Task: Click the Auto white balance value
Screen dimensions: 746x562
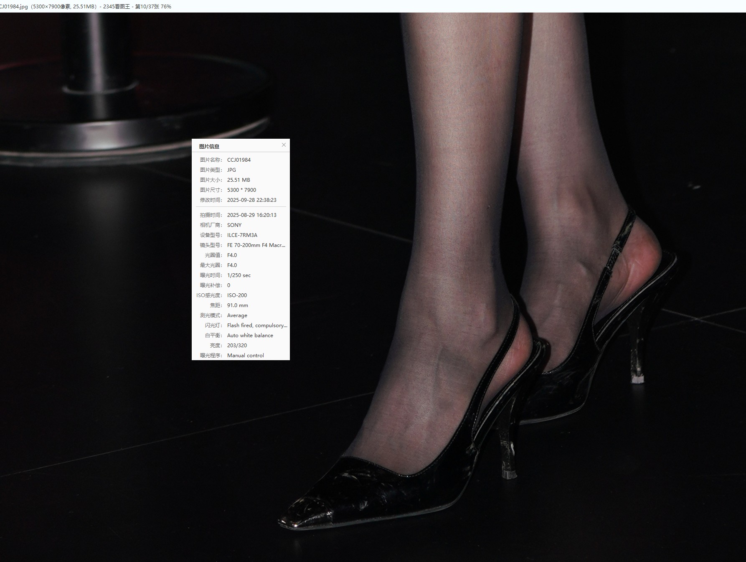Action: [250, 336]
